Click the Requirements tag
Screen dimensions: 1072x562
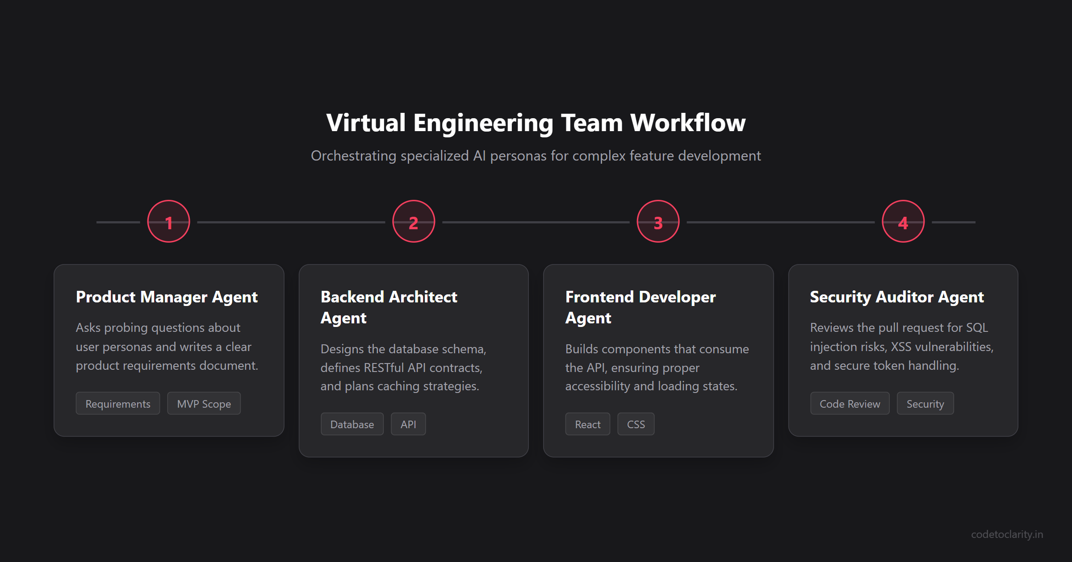coord(118,404)
